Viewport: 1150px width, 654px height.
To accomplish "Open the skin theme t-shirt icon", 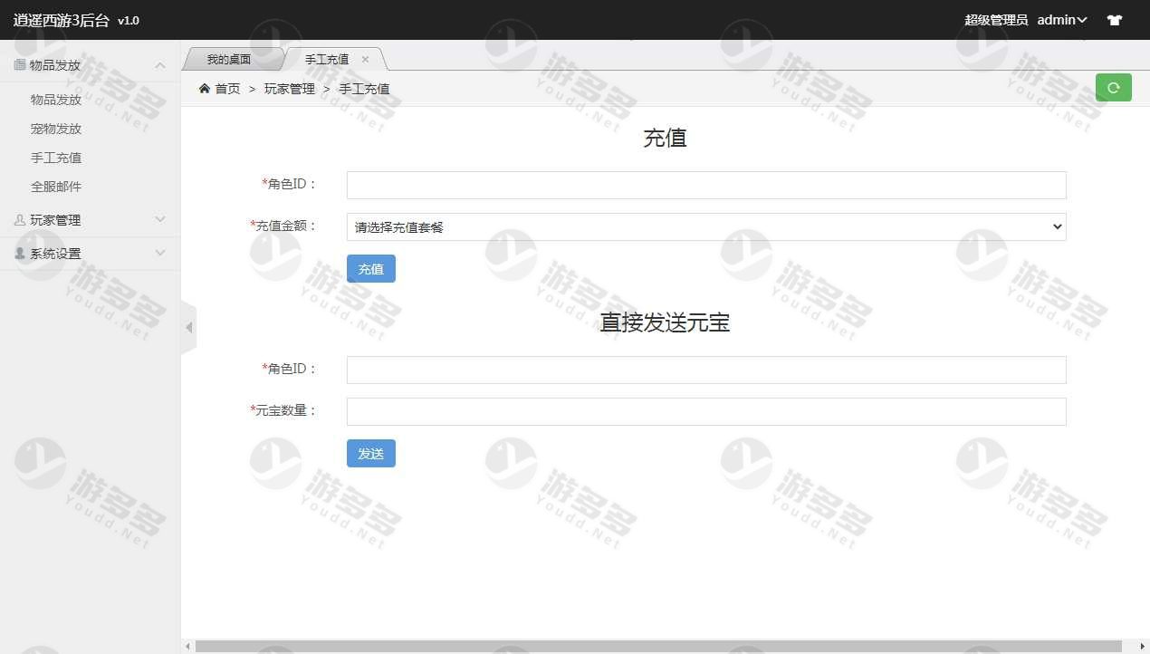I will coord(1115,20).
